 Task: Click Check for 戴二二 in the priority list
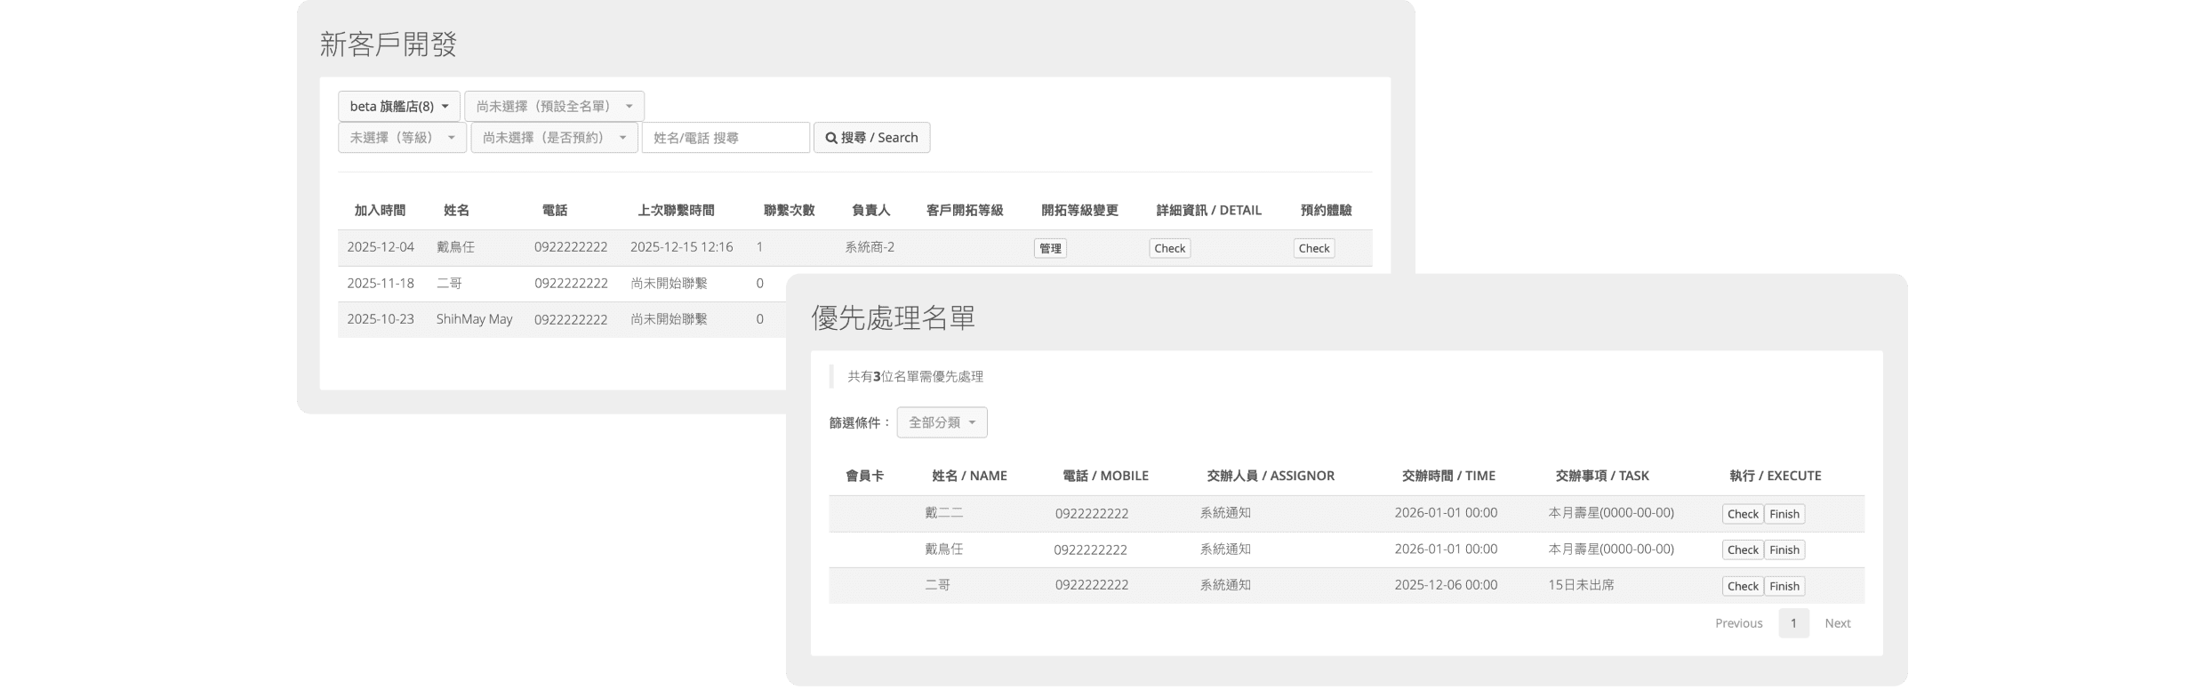[x=1743, y=514]
